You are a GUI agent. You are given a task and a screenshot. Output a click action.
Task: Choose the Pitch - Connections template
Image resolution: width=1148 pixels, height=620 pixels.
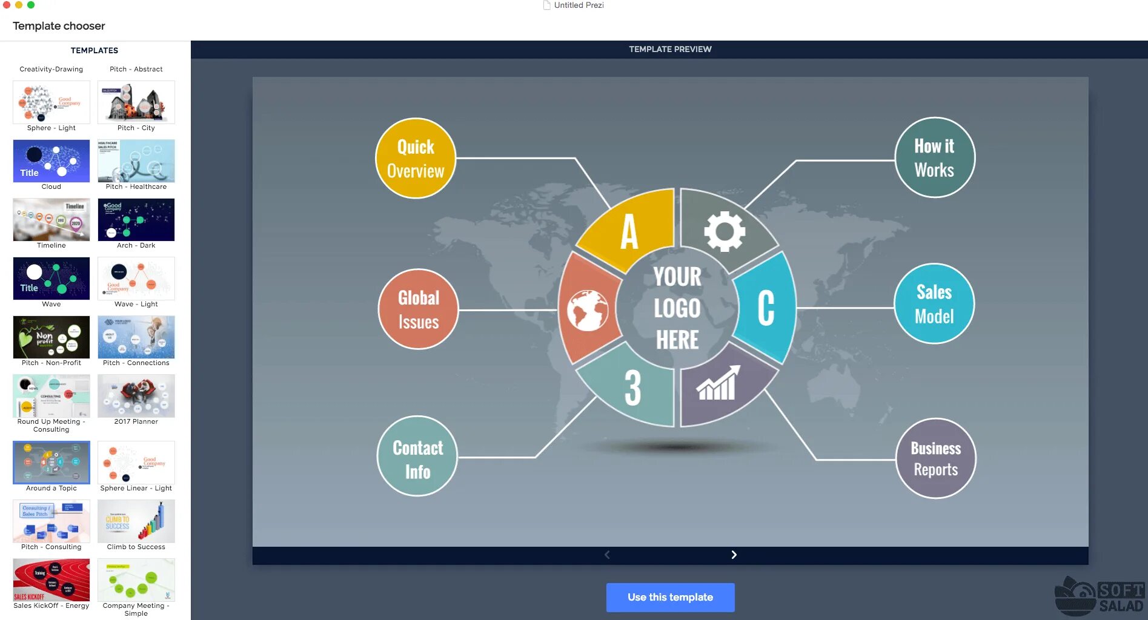(x=136, y=337)
